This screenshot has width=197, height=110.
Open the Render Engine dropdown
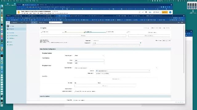(x=89, y=56)
